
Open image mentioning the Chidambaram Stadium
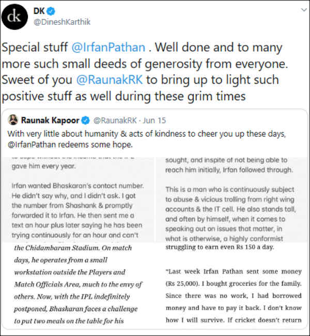click(x=80, y=284)
